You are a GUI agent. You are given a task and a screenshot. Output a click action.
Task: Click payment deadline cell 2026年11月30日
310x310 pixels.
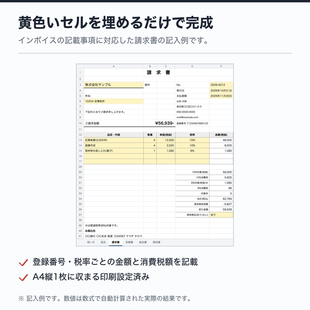[221, 96]
